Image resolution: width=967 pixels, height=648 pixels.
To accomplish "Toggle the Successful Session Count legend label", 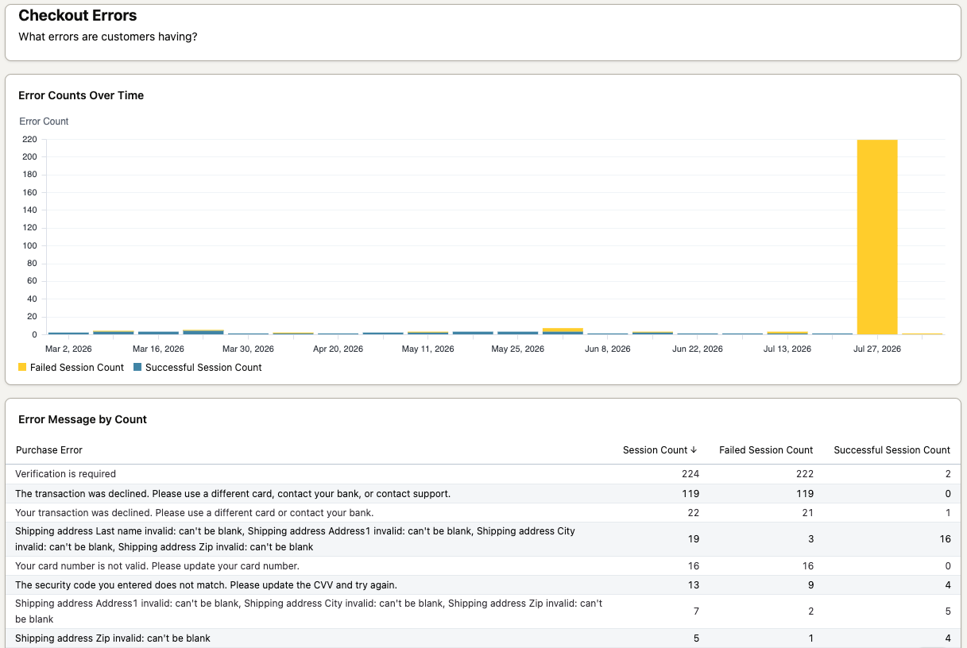I will pyautogui.click(x=203, y=368).
